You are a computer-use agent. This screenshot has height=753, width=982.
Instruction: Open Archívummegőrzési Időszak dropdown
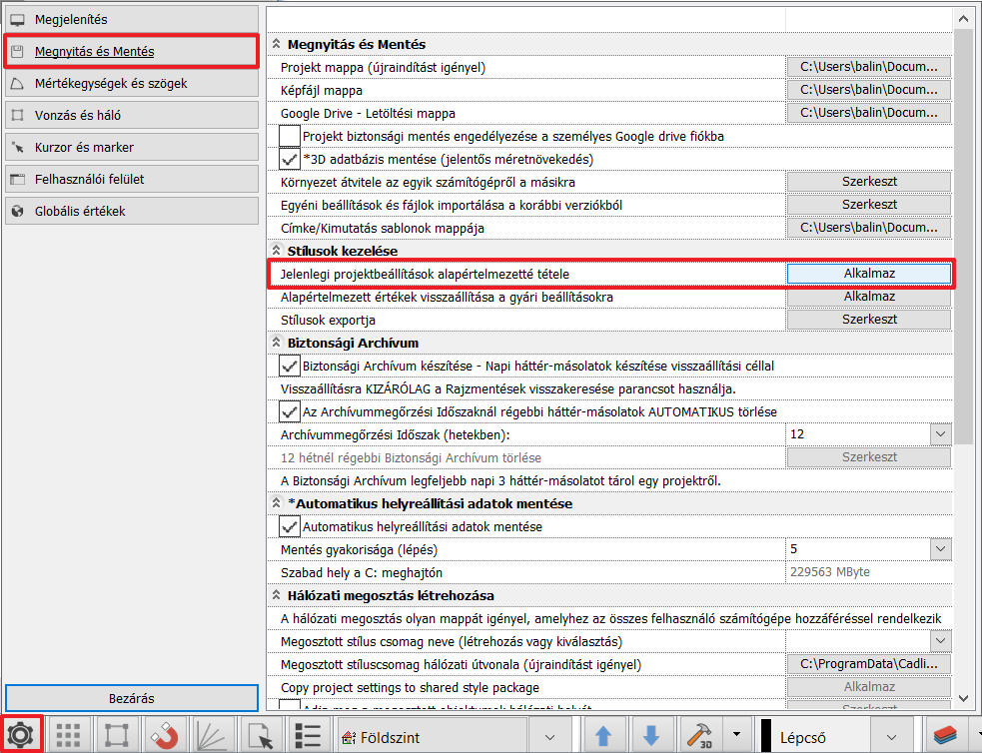940,434
